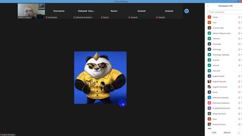Click Алевтина's green avatar icon
The height and width of the screenshot is (136, 242).
click(209, 39)
